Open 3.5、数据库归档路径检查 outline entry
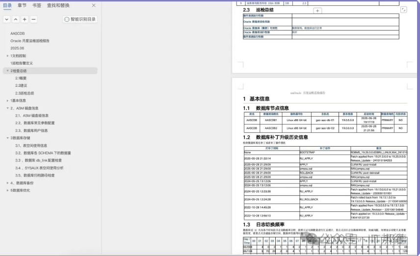420x256 pixels. [35, 176]
